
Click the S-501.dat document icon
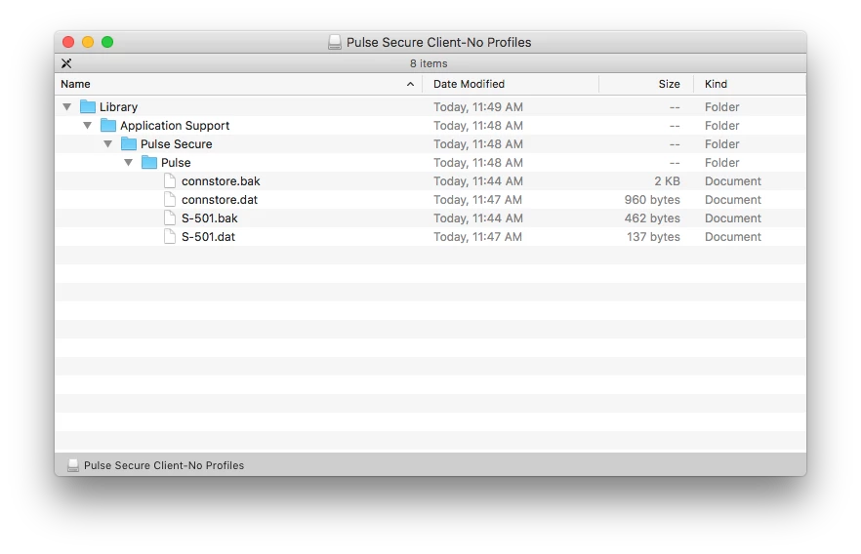(170, 236)
